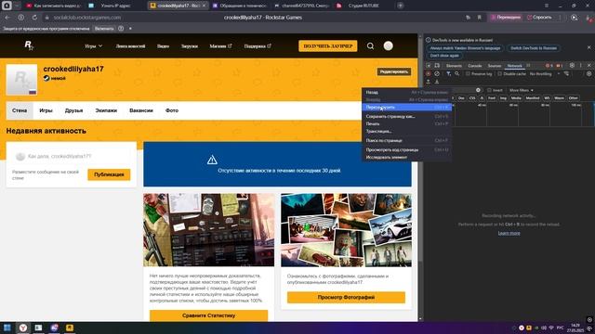Open the Learn more link in Network panel
Viewport: 595px width, 334px height.
(509, 233)
